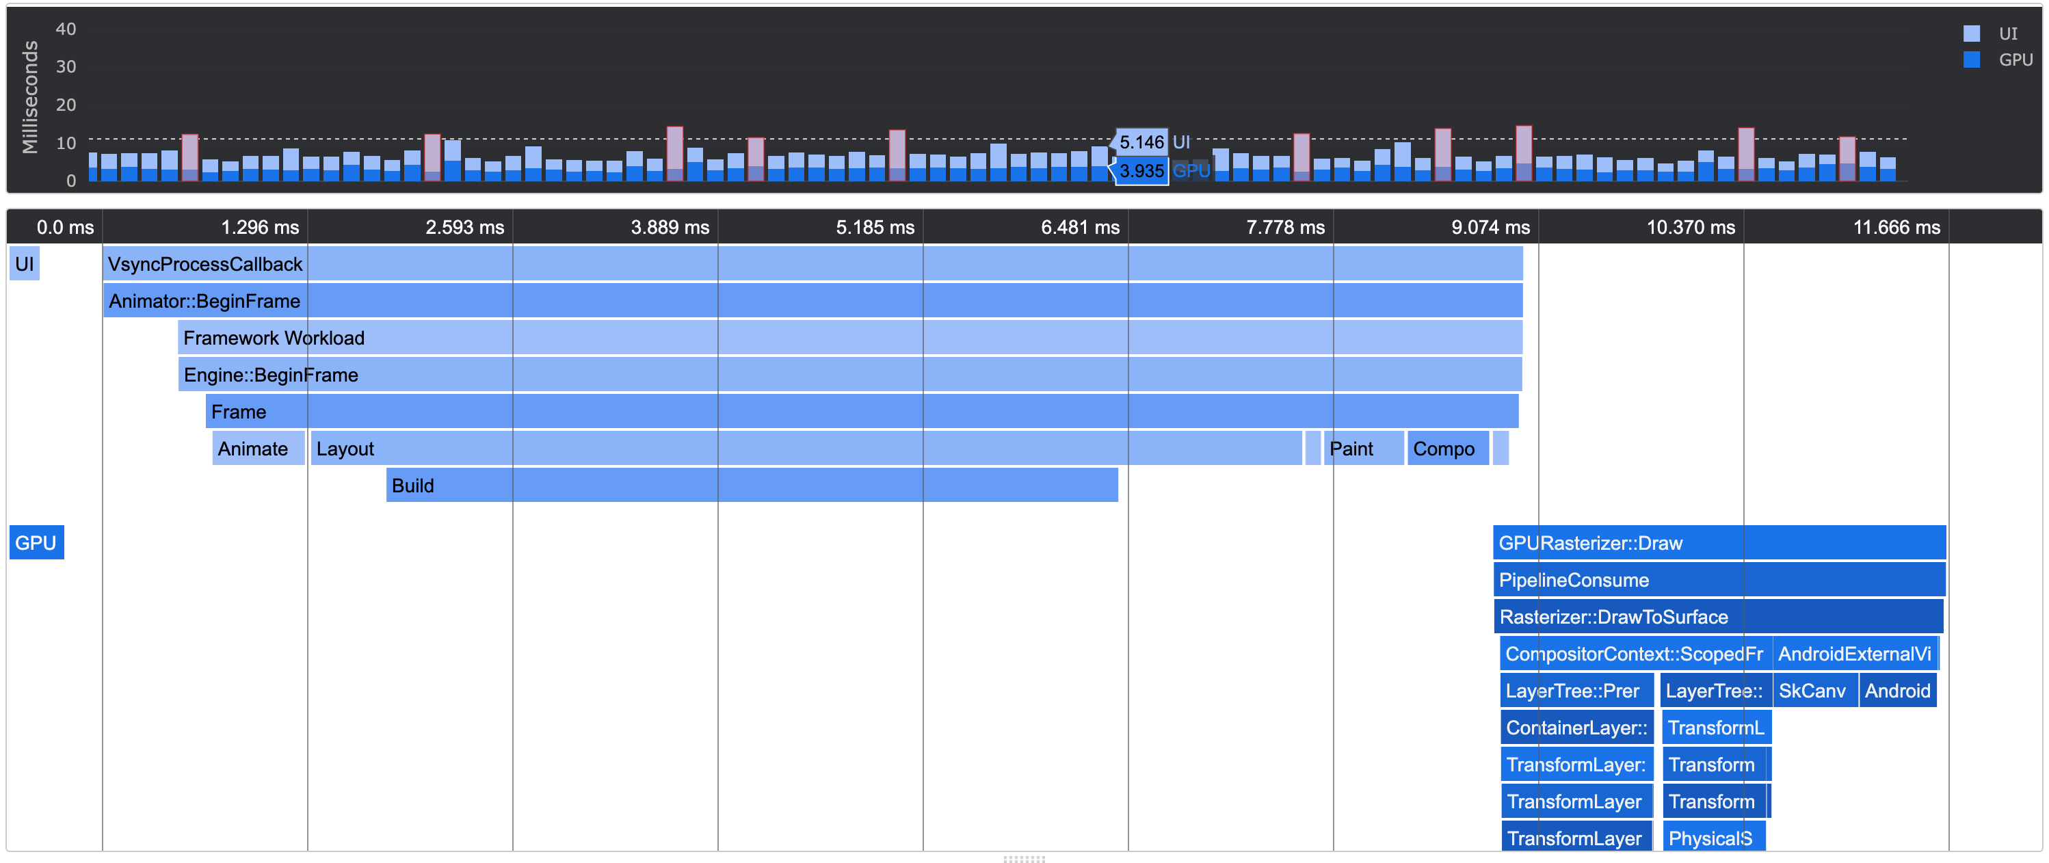Select the first red-outlined janky frame bar
Image resolution: width=2049 pixels, height=863 pixels.
point(189,157)
